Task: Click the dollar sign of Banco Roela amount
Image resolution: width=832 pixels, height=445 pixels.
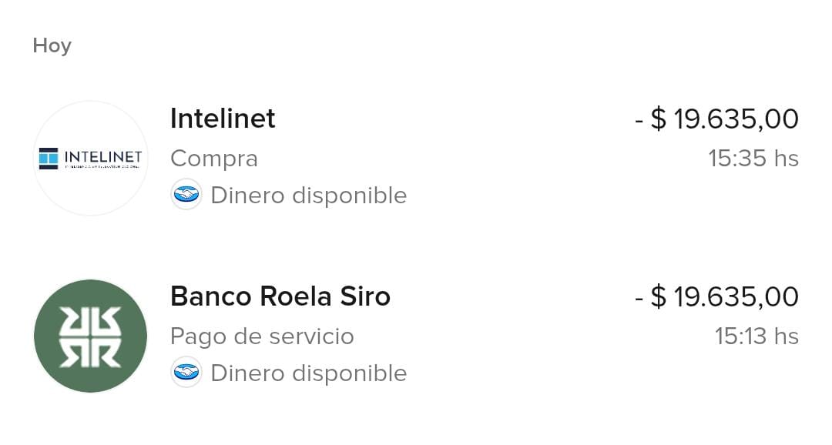Action: pos(659,297)
